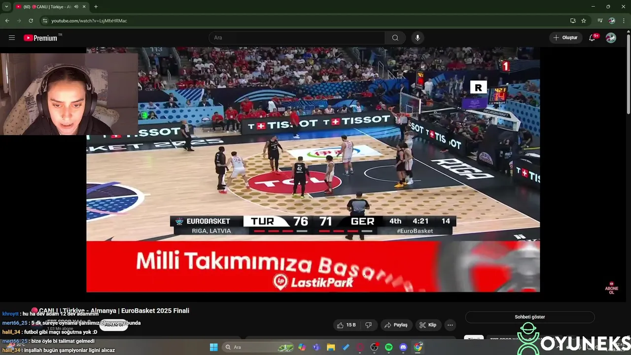631x355 pixels.
Task: Open Discord from the taskbar
Action: 403,347
